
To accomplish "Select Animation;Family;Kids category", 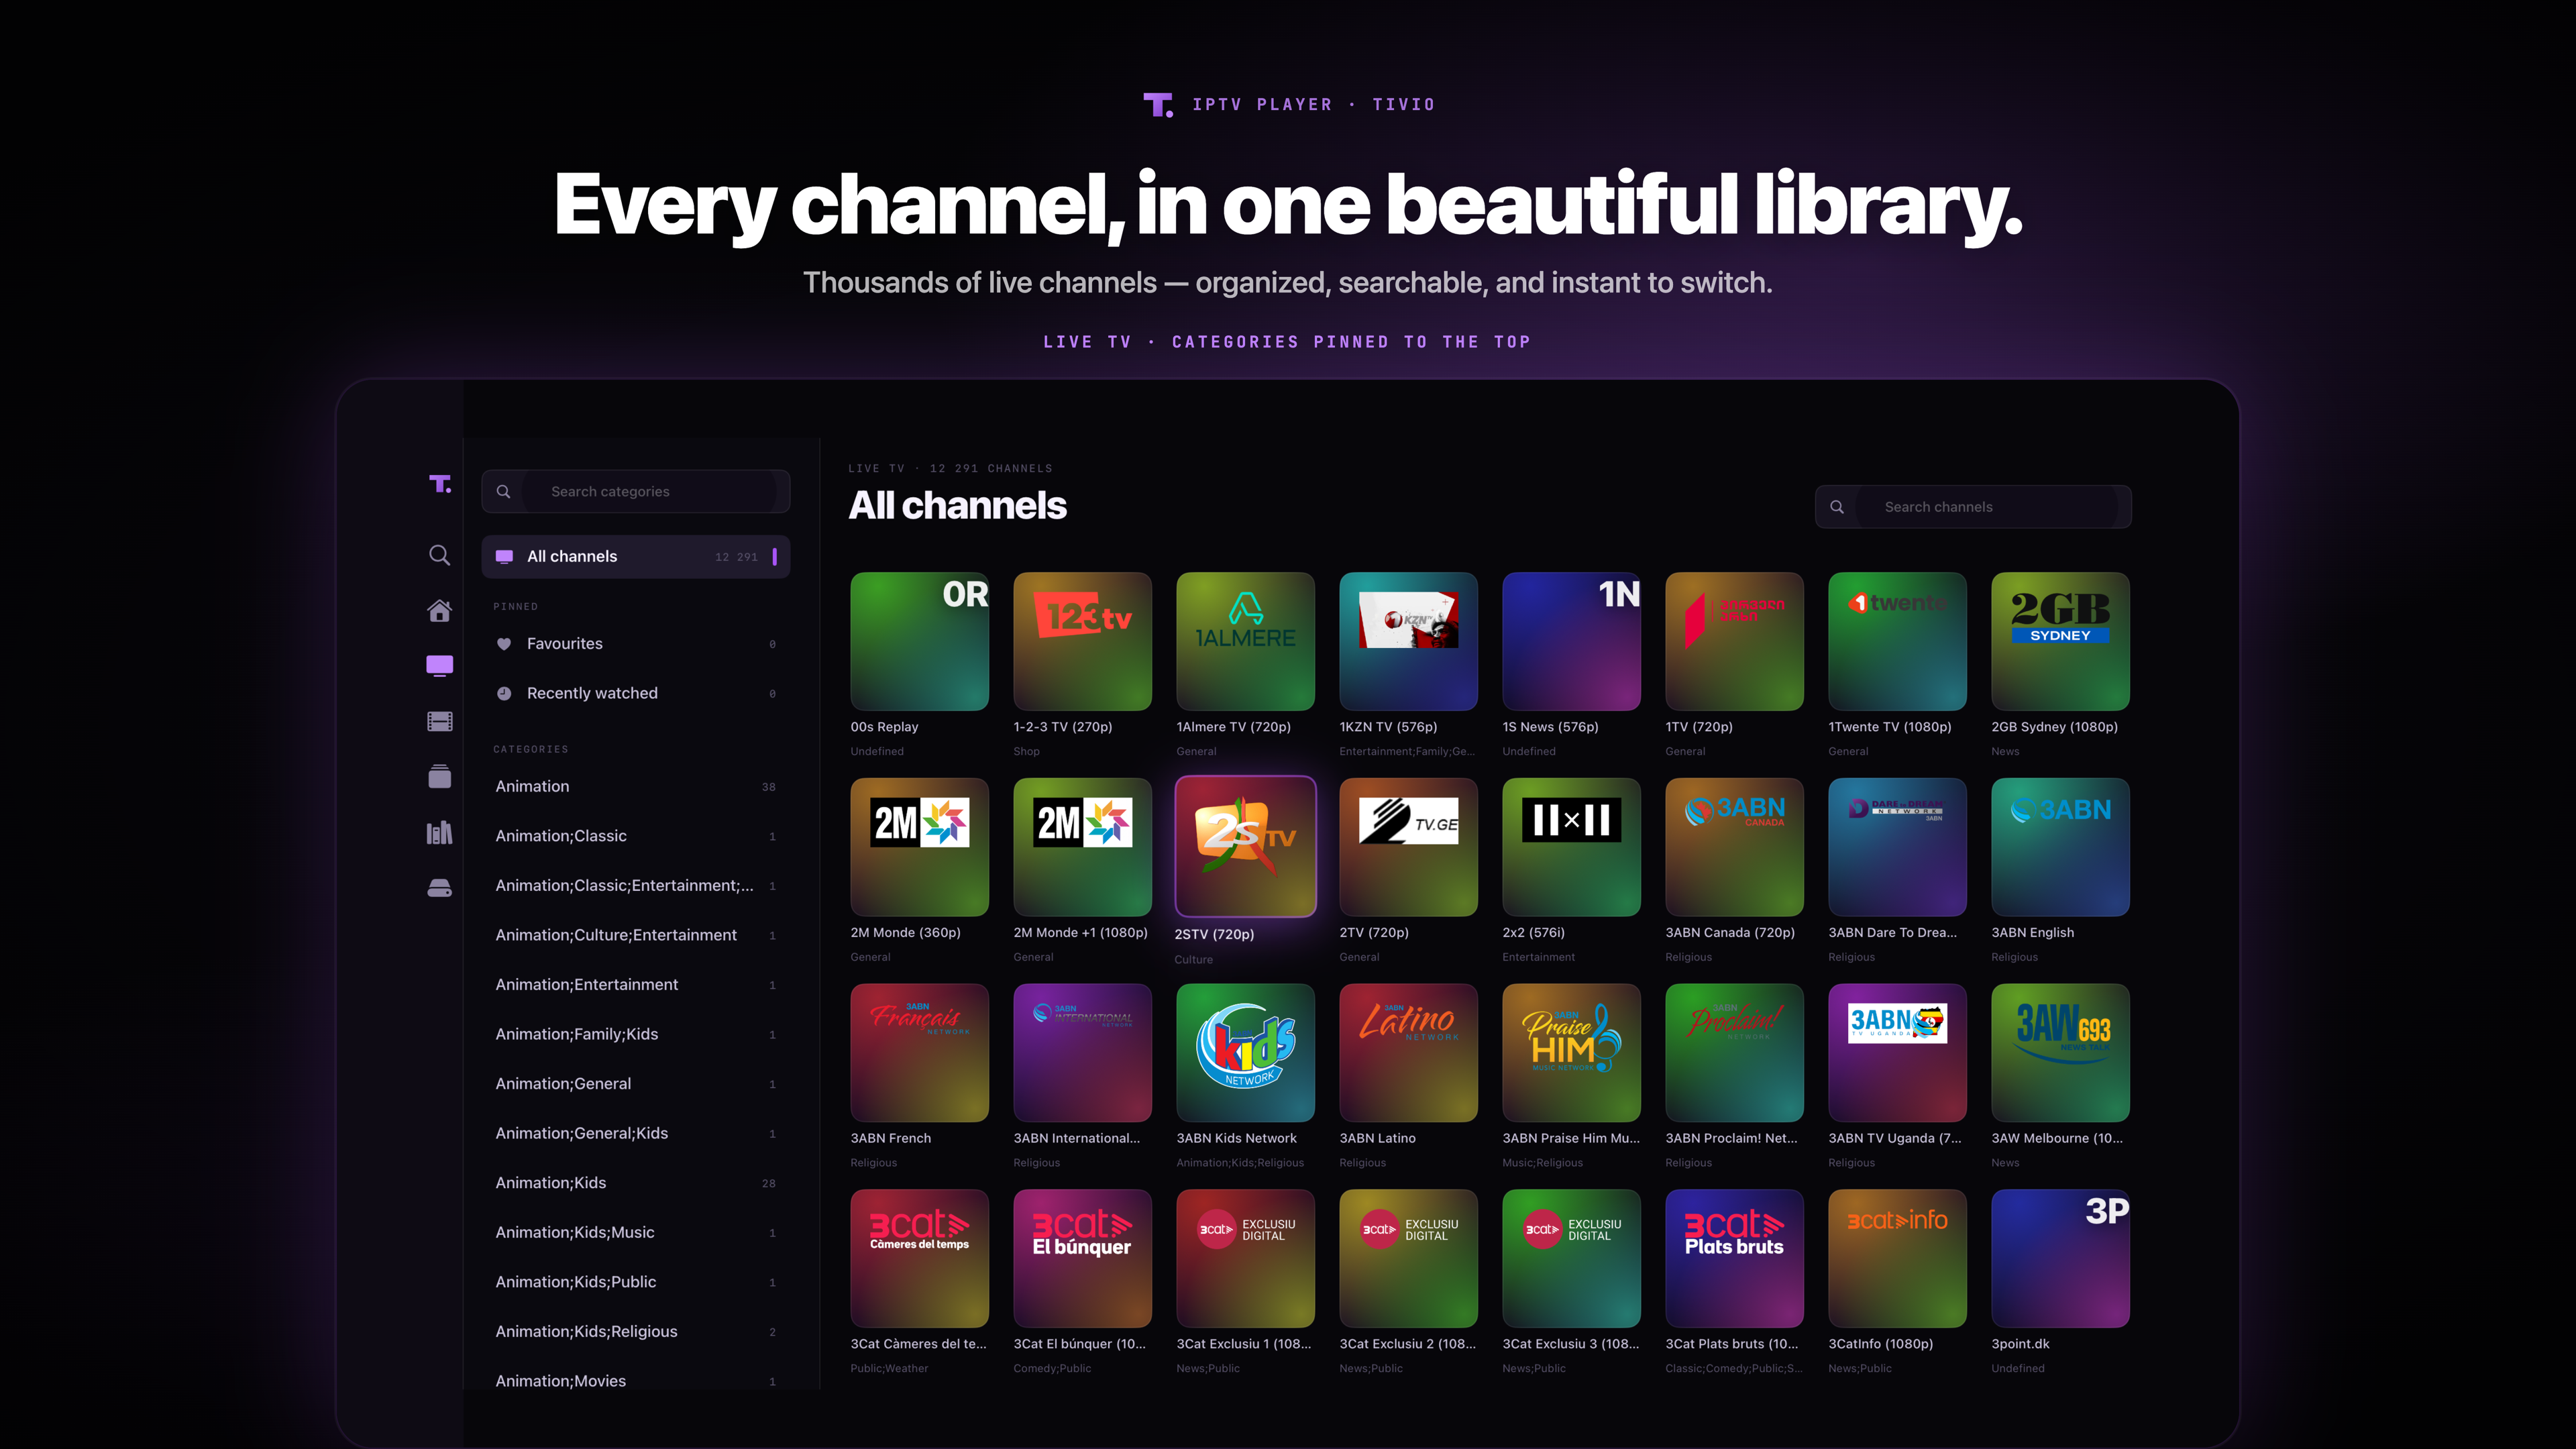I will (x=636, y=1034).
